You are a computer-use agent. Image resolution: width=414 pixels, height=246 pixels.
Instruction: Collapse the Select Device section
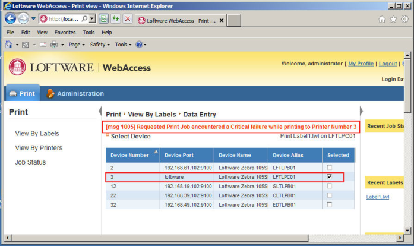click(108, 135)
